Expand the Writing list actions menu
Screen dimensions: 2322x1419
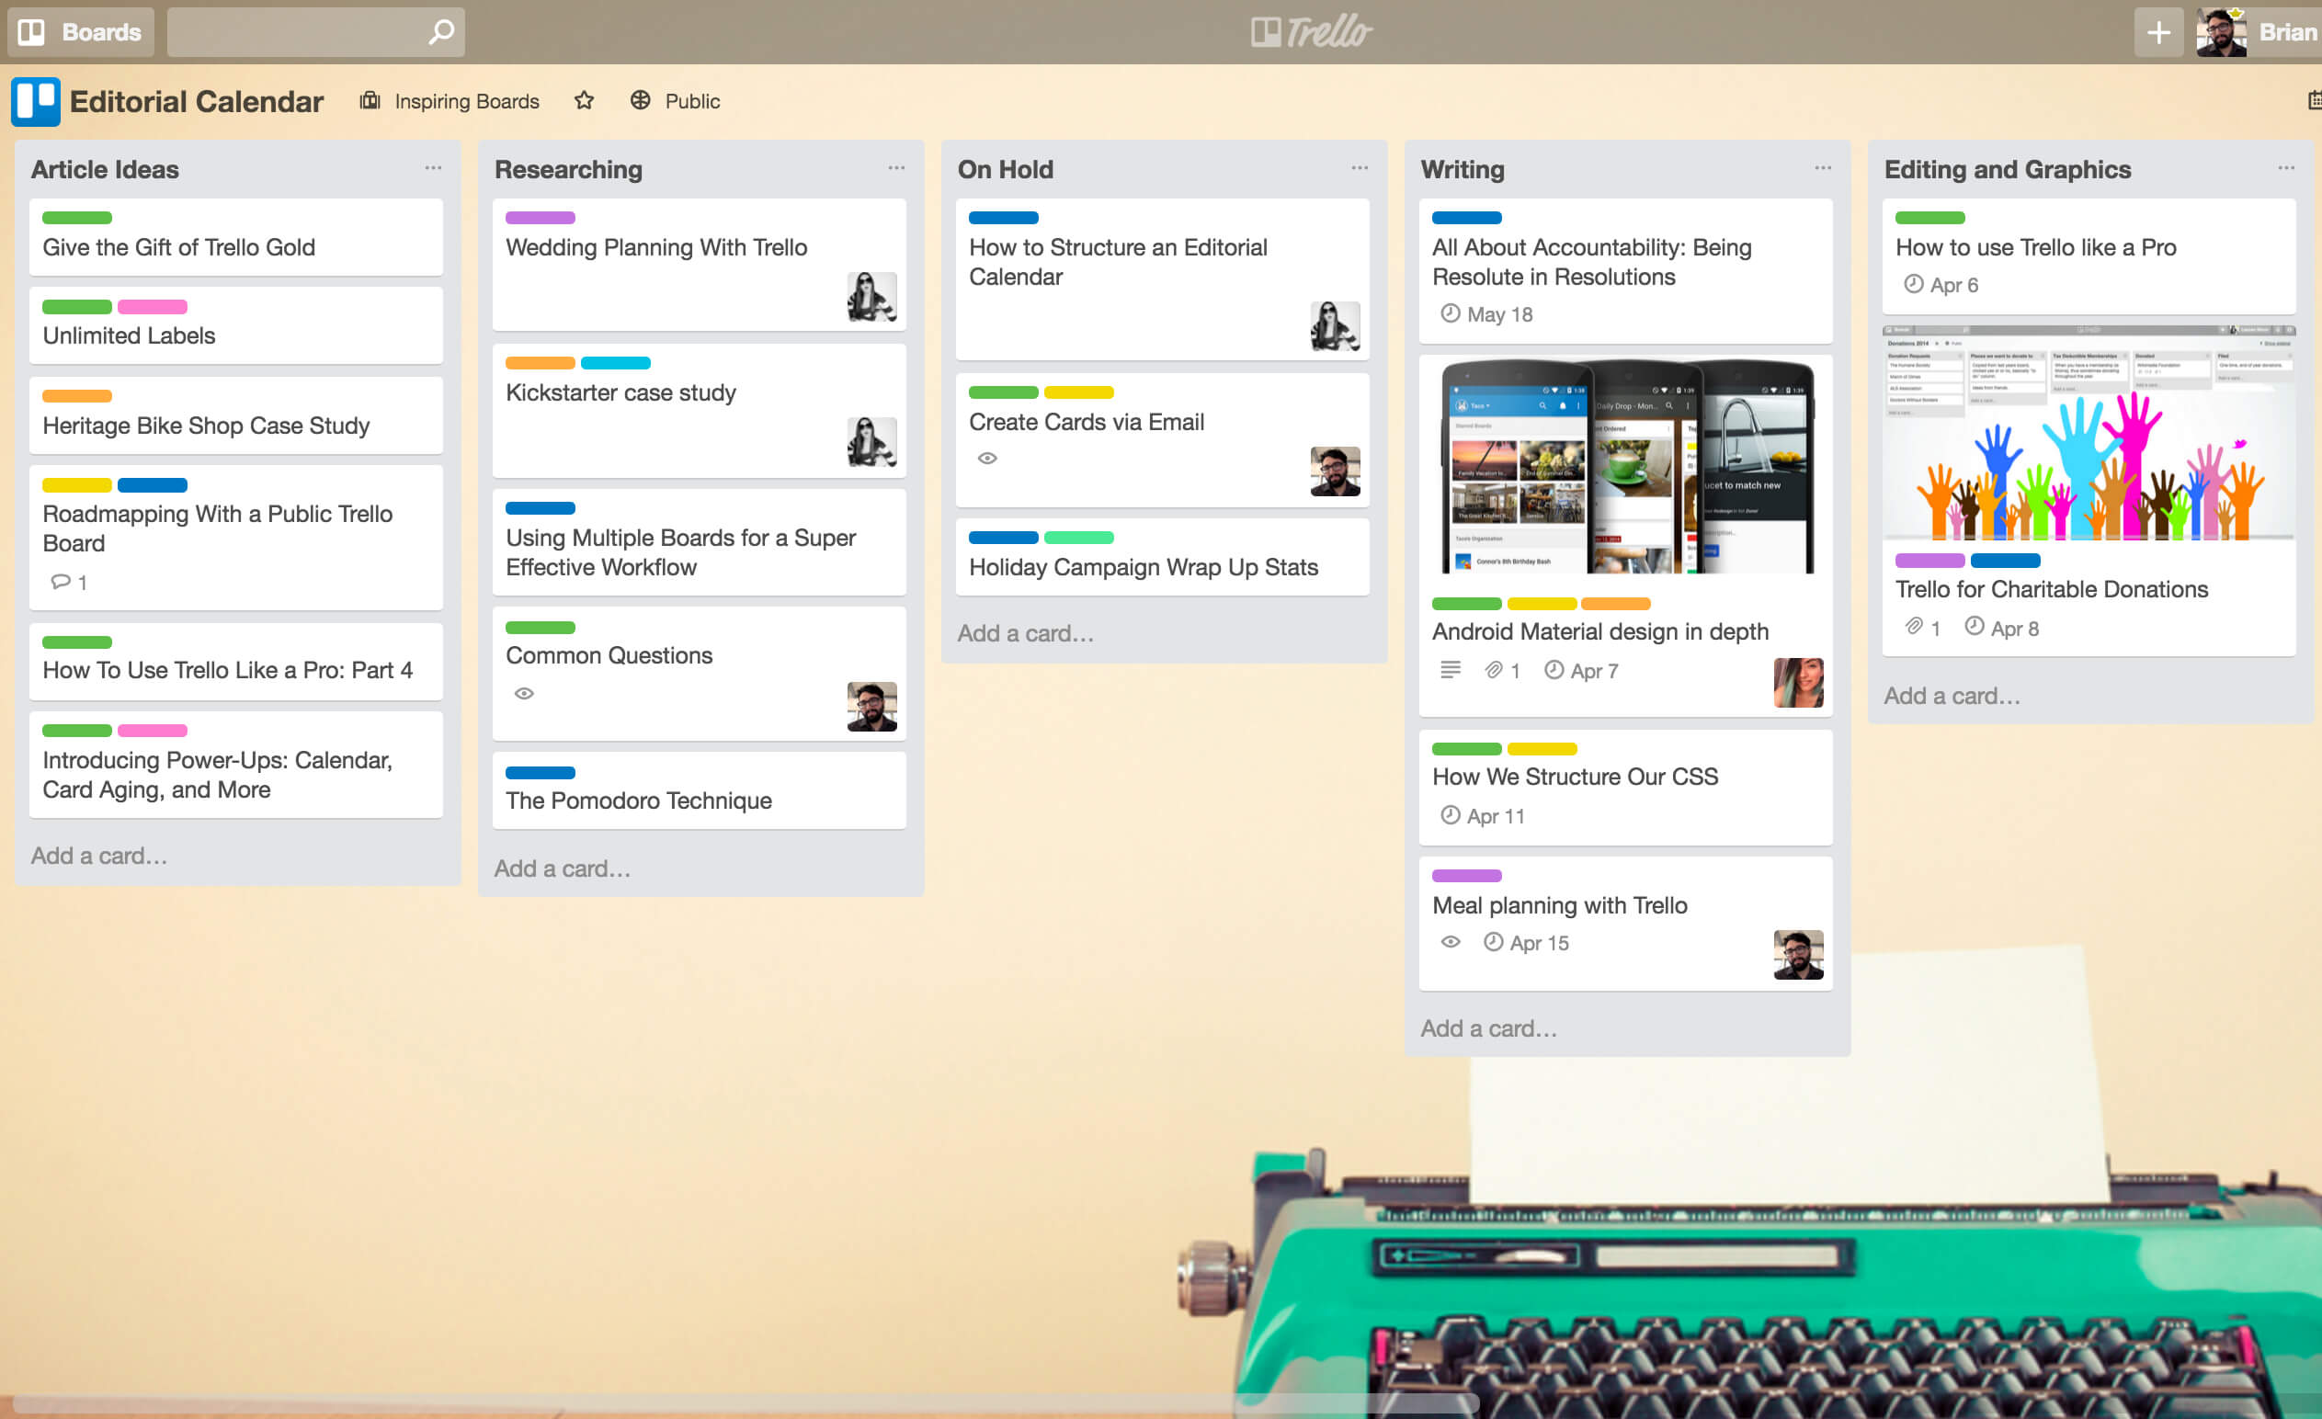click(1823, 169)
